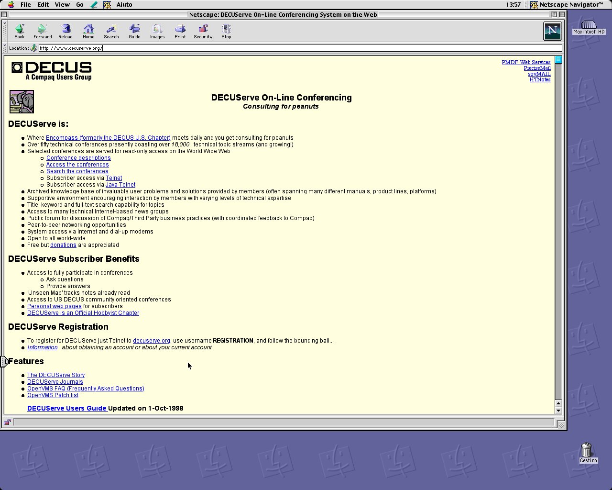Click the window close box in title bar

(x=4, y=14)
